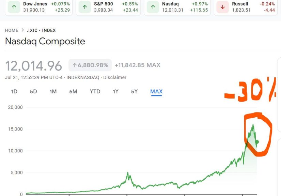
Task: Select the MAX time range tab
Action: pos(156,91)
